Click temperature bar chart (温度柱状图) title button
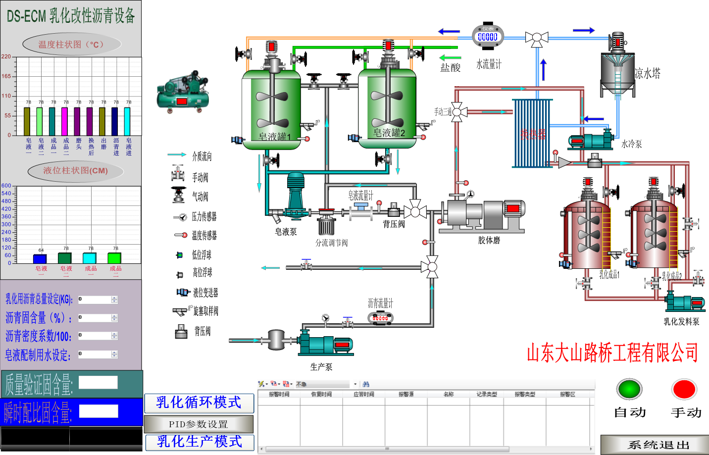The width and height of the screenshot is (709, 455). (x=72, y=45)
